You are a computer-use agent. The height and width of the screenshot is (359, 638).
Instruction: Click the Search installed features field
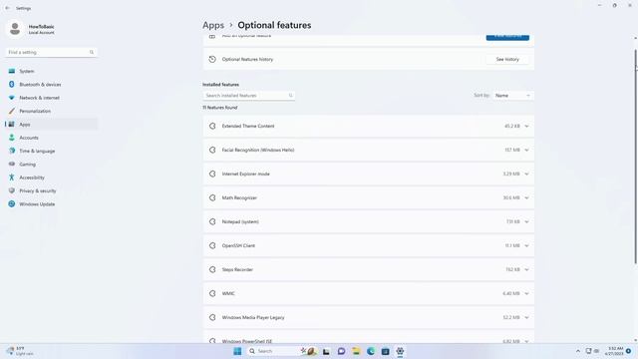click(x=248, y=96)
